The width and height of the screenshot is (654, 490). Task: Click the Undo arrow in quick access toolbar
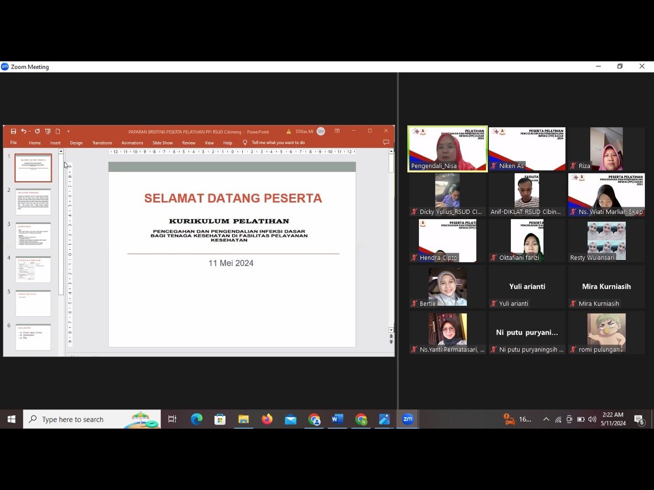(24, 131)
